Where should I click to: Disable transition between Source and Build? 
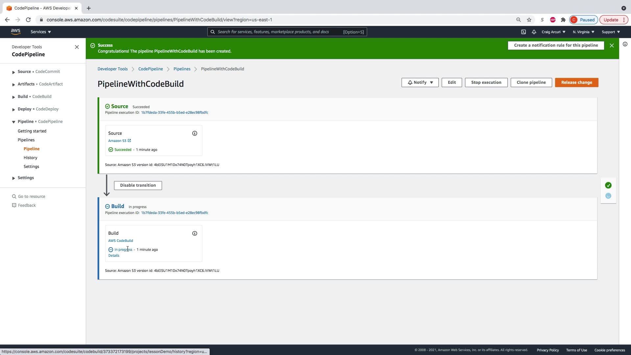[x=138, y=185]
